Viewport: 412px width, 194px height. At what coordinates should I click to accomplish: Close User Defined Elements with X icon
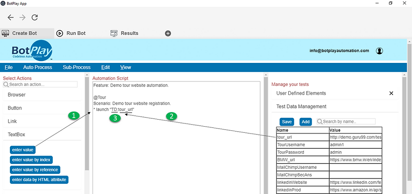[x=391, y=93]
